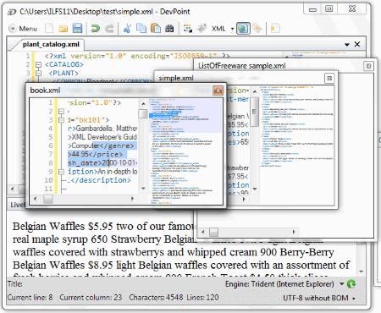Image resolution: width=381 pixels, height=313 pixels.
Task: Collapse fold marker on book.xml line 9
Action: click(x=61, y=172)
